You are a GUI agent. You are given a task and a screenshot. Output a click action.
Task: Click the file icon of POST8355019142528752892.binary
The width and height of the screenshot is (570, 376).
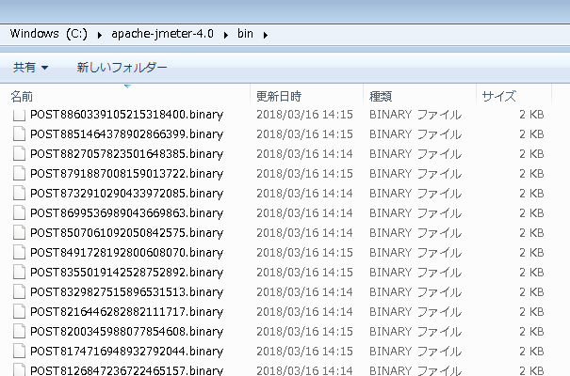pyautogui.click(x=19, y=272)
